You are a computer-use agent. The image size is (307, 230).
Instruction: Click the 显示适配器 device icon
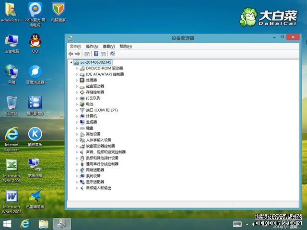pos(82,182)
